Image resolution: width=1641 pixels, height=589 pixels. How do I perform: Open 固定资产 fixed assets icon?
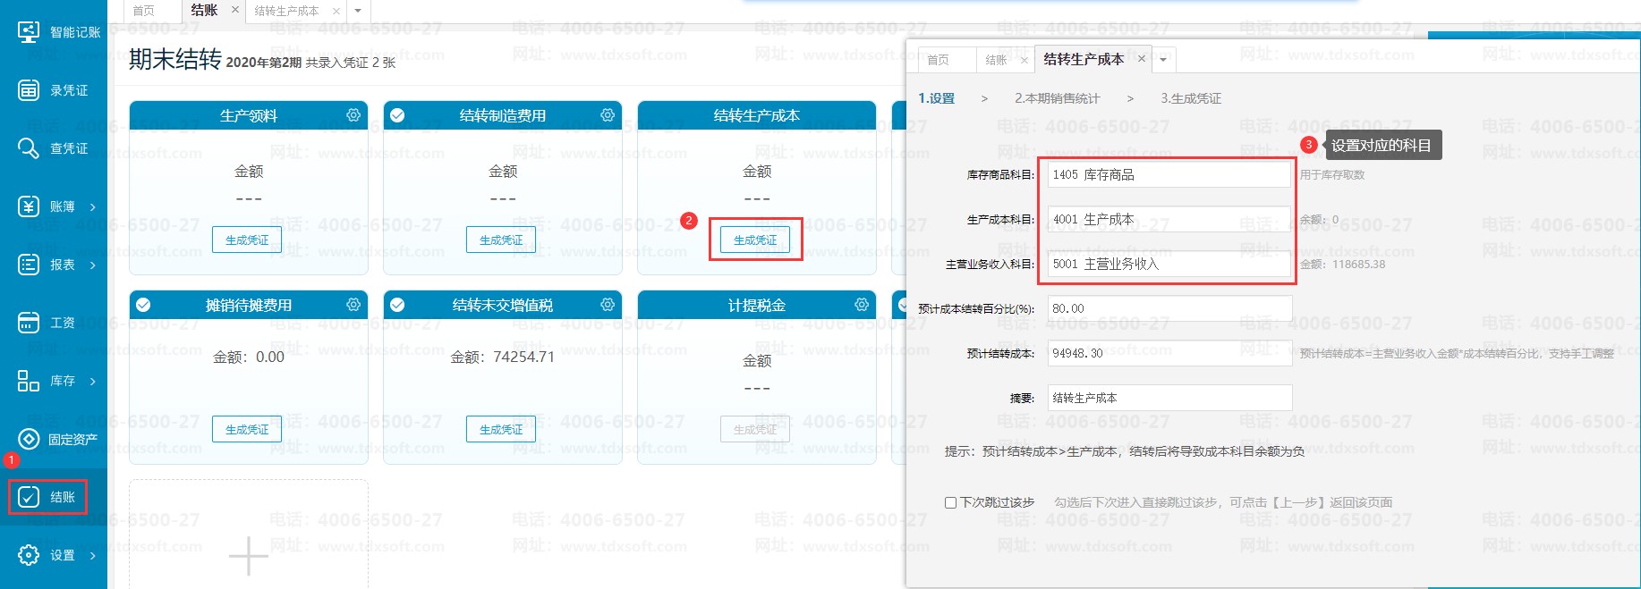coord(29,439)
